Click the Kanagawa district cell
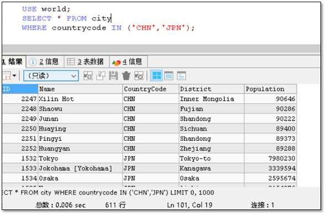 [x=212, y=168]
